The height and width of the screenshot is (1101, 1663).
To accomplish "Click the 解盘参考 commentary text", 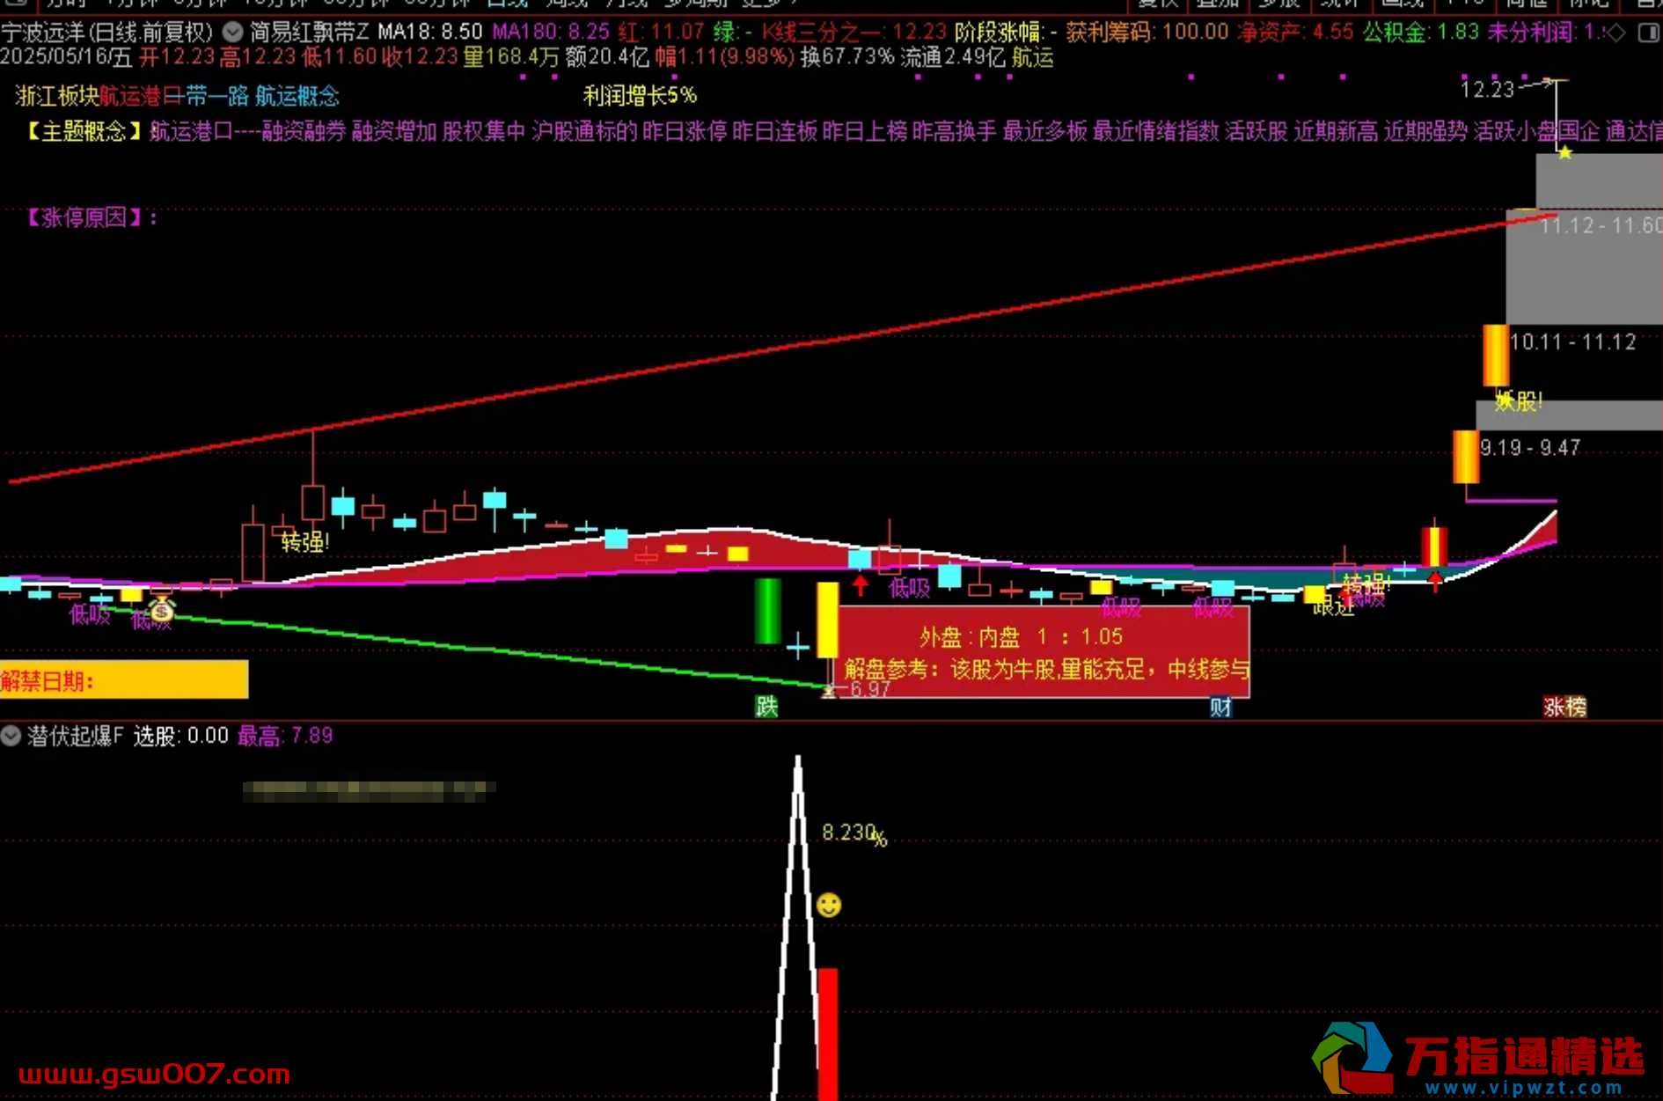I will coord(1047,670).
